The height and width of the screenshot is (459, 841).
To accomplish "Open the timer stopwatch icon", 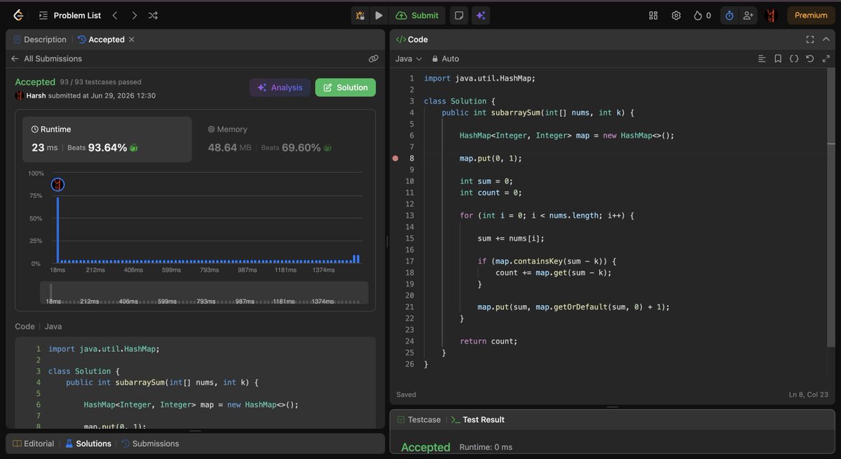I will point(729,15).
